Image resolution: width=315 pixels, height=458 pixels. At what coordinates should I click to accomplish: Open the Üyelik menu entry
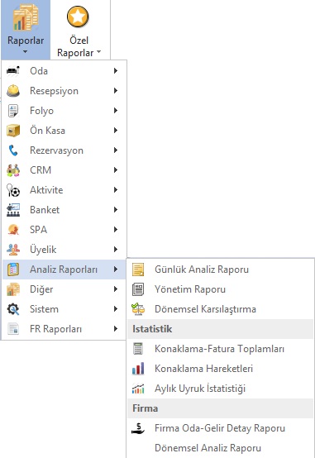point(64,250)
